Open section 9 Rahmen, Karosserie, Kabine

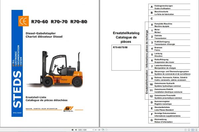point(169,79)
